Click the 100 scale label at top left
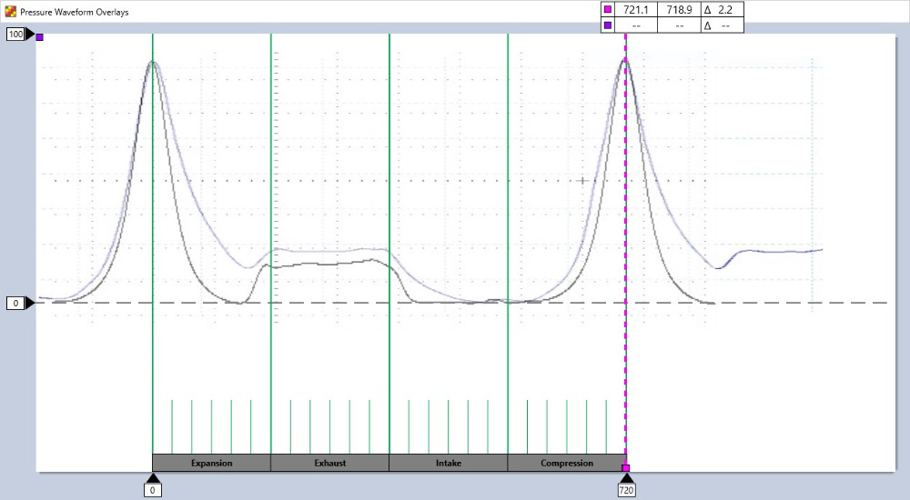This screenshot has height=500, width=910. 15,35
